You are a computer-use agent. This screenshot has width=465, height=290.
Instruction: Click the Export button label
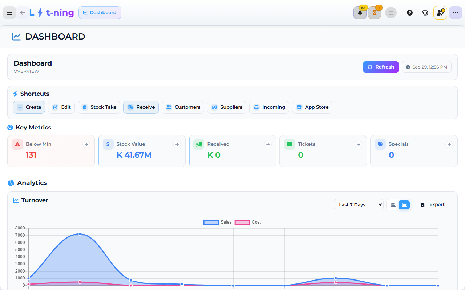tap(437, 205)
